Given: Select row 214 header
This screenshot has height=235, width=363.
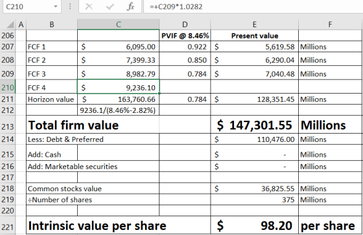Looking at the screenshot, I should [x=8, y=139].
